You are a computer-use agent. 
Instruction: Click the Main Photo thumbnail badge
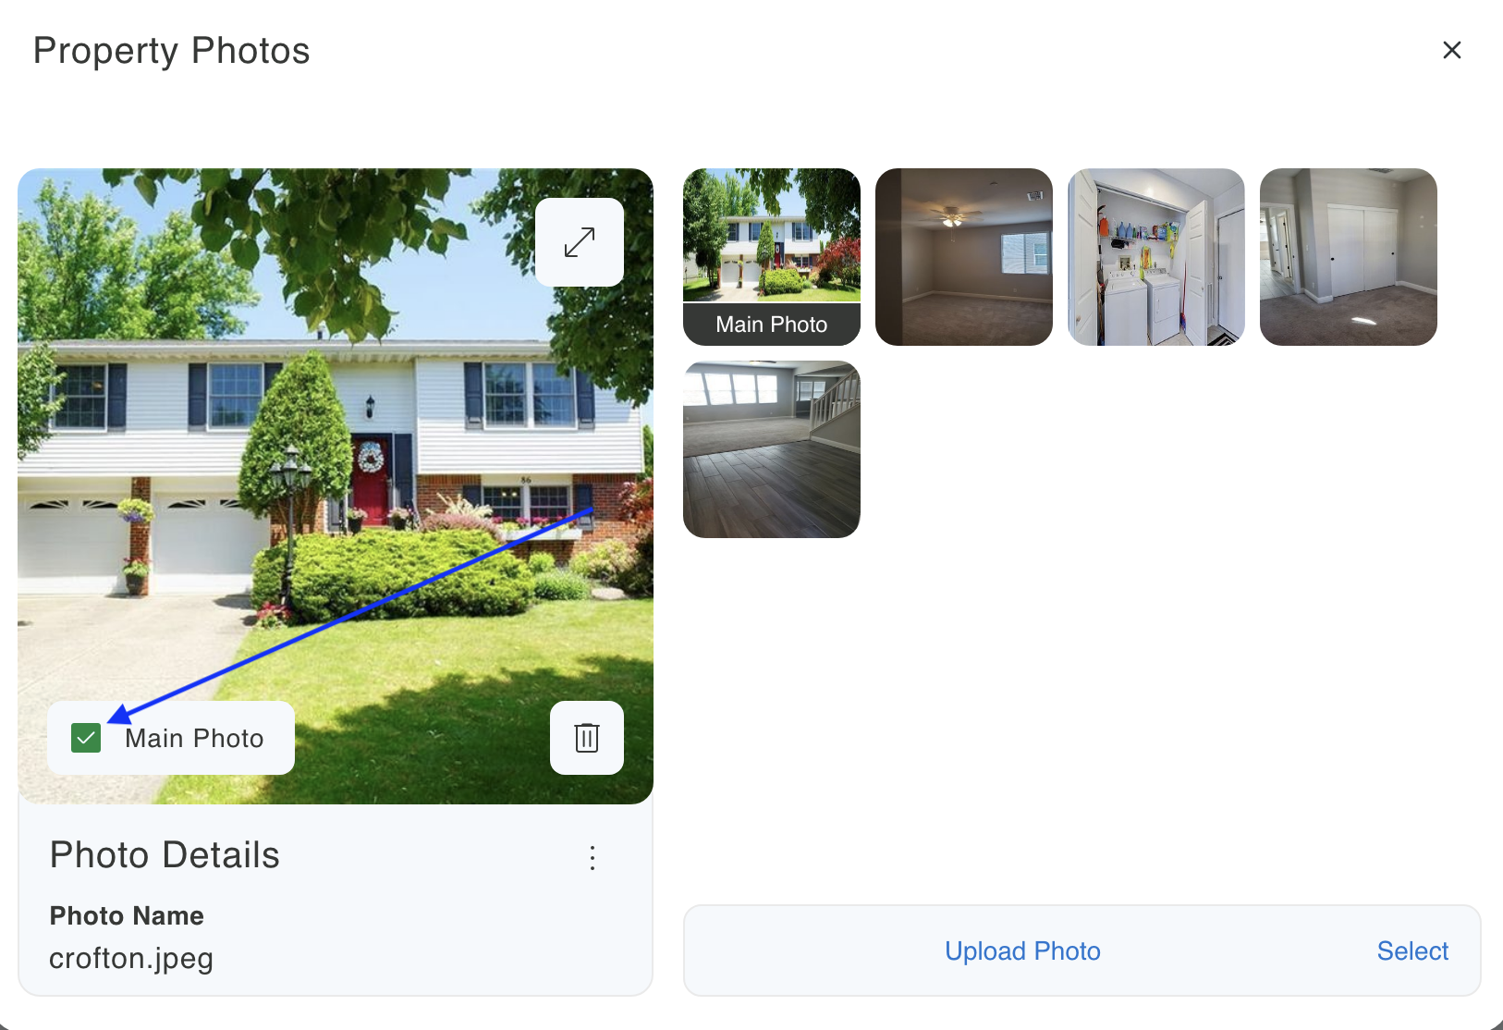(x=772, y=325)
